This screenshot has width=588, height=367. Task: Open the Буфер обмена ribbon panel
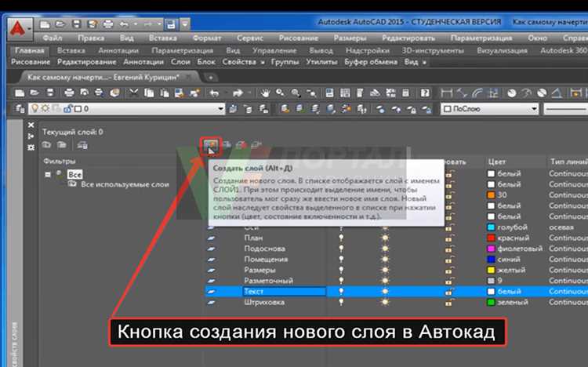370,61
